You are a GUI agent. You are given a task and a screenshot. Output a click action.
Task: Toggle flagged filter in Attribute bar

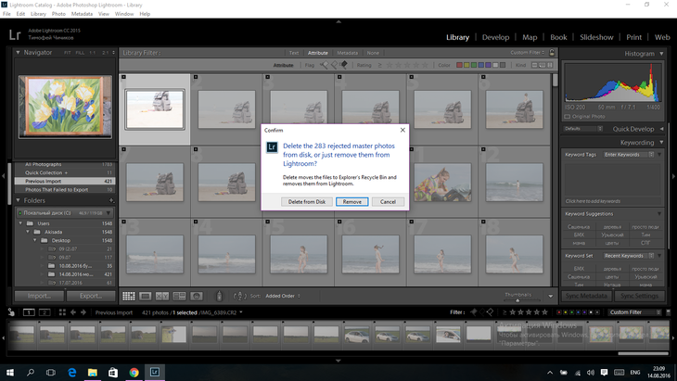coord(324,65)
